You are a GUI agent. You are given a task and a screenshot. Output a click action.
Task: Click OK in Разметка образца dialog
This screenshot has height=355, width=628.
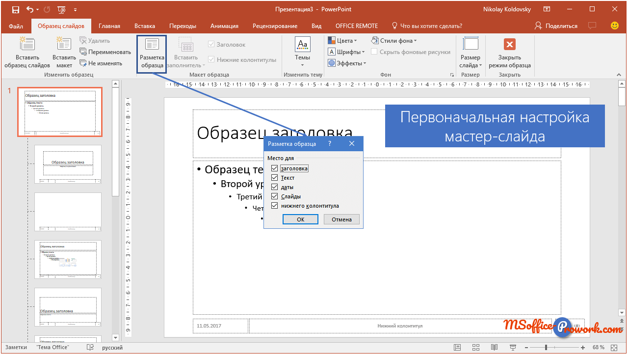301,219
